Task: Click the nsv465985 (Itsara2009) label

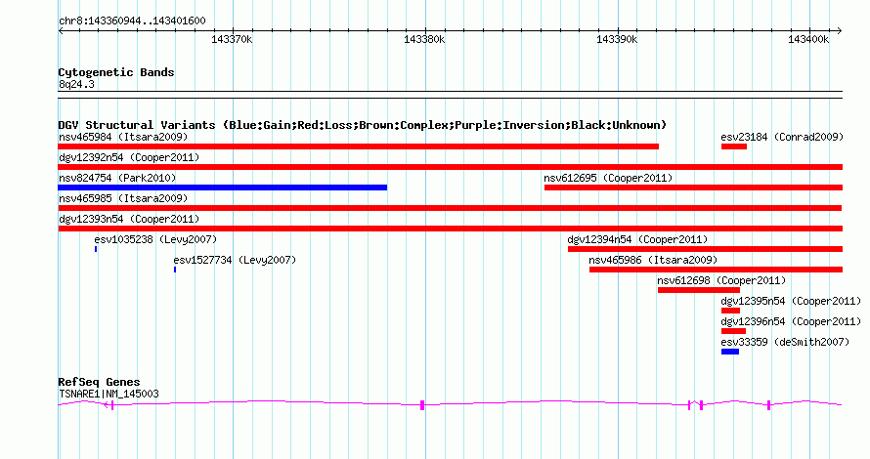Action: click(123, 198)
